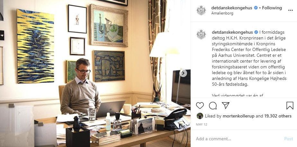This screenshot has height=147, width=297.
Task: Toggle the Following button
Action: pos(272,8)
